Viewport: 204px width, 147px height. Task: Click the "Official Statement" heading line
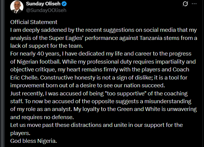pos(34,22)
